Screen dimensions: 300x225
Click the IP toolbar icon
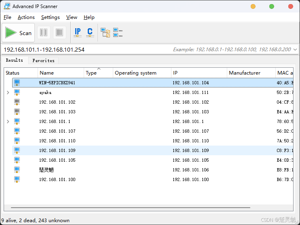click(x=78, y=32)
